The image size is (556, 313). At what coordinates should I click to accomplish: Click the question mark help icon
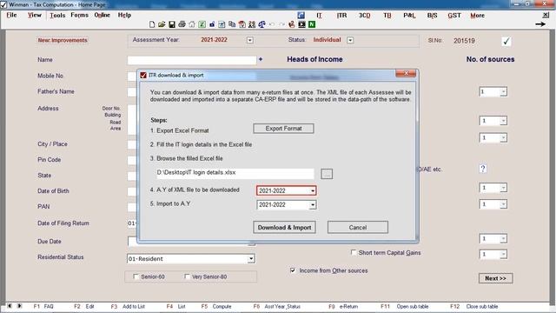483,169
